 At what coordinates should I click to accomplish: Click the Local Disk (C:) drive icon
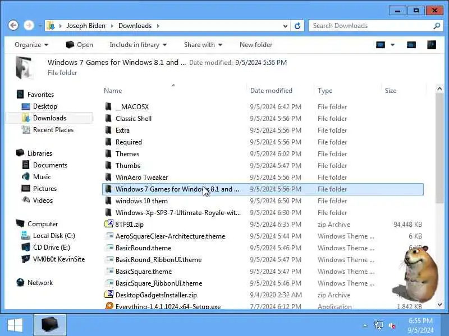coord(25,235)
